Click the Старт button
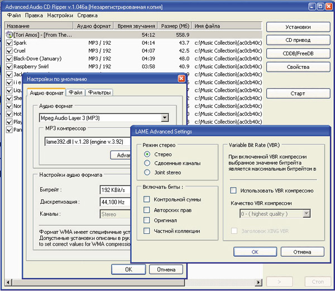The image size is (335, 291). coord(298,93)
